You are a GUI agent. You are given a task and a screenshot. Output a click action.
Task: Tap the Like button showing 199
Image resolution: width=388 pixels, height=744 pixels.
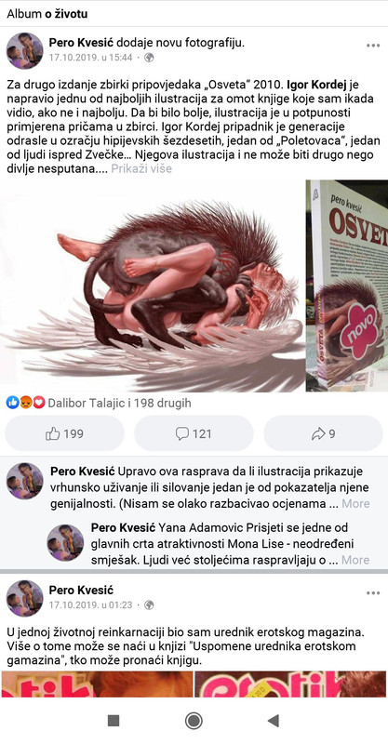(64, 433)
